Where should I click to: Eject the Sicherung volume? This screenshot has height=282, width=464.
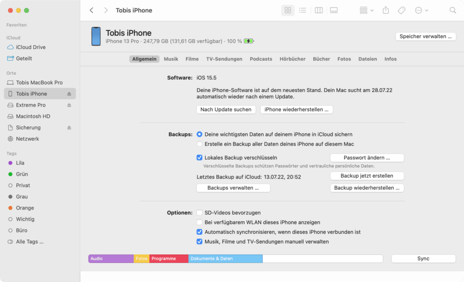point(69,128)
